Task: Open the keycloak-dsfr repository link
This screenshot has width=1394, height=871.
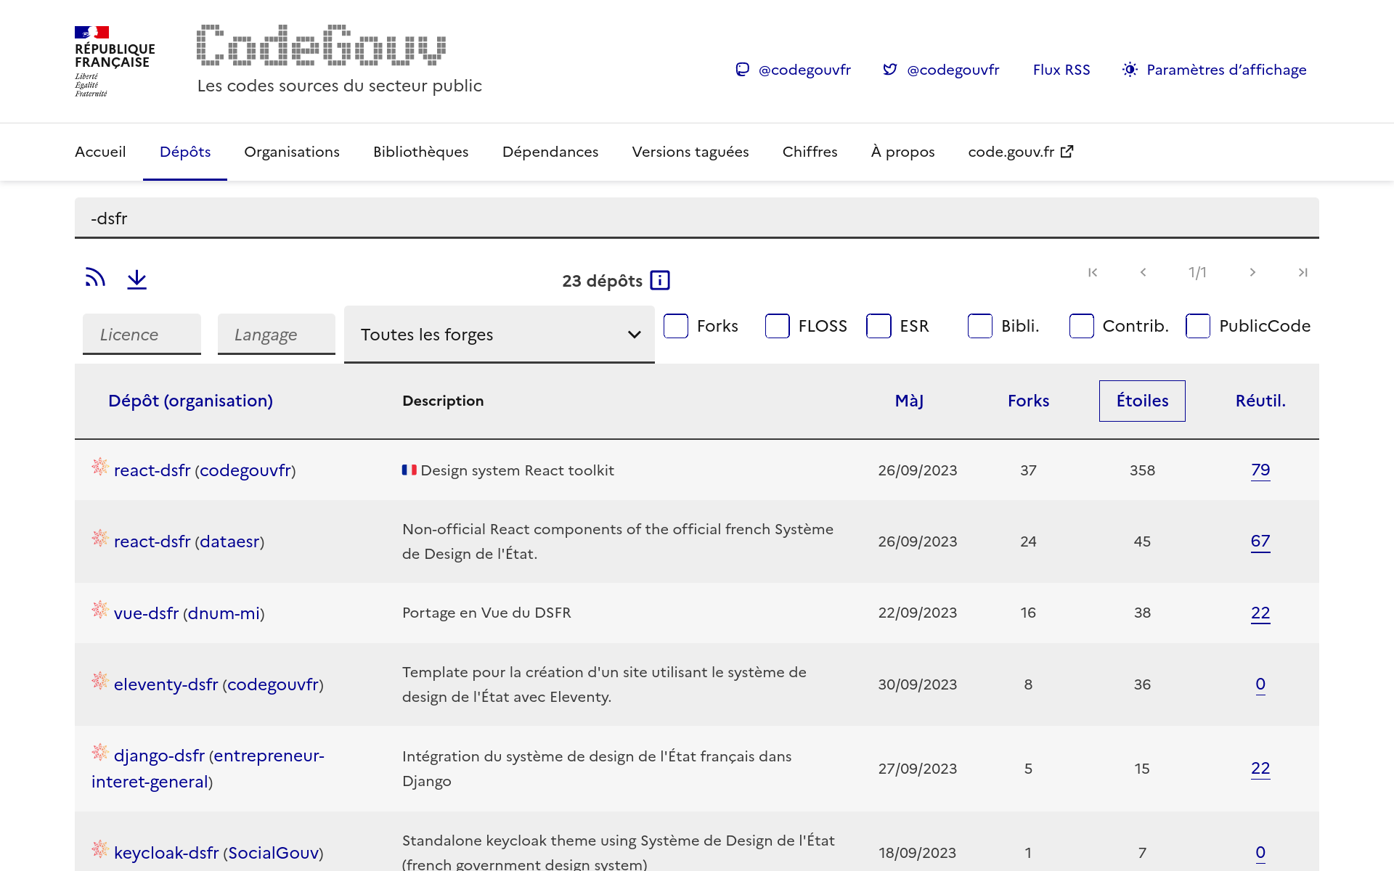Action: (166, 853)
